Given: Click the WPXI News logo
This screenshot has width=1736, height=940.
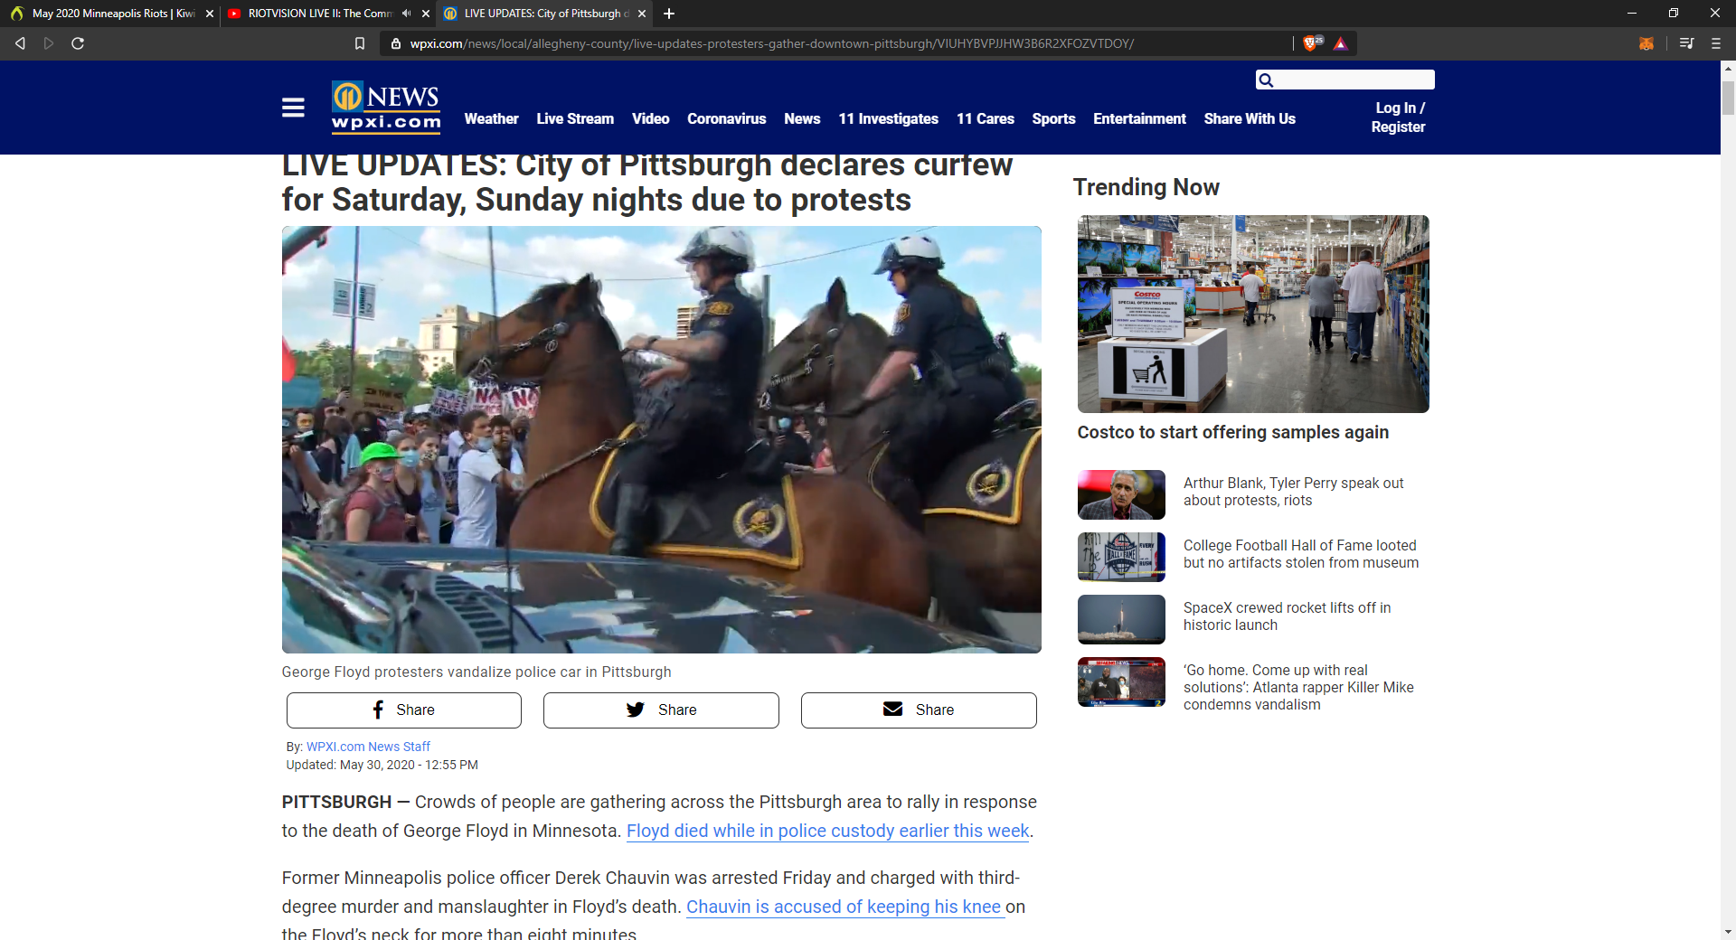Looking at the screenshot, I should click(x=386, y=108).
